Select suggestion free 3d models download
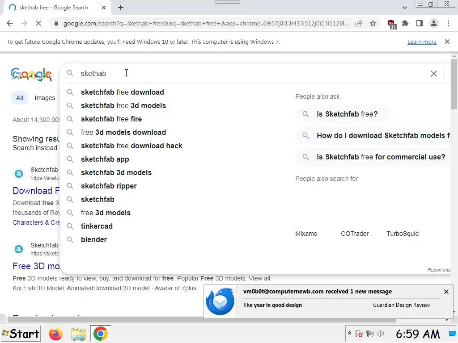This screenshot has width=458, height=343. point(175,132)
